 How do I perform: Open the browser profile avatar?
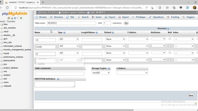195,8
